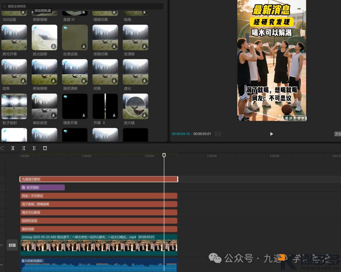Click the 00:06 mark on the timeline ruler

[212, 156]
